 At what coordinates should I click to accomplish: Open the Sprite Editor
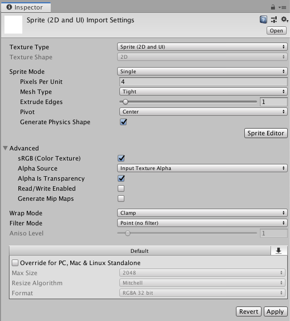point(265,133)
